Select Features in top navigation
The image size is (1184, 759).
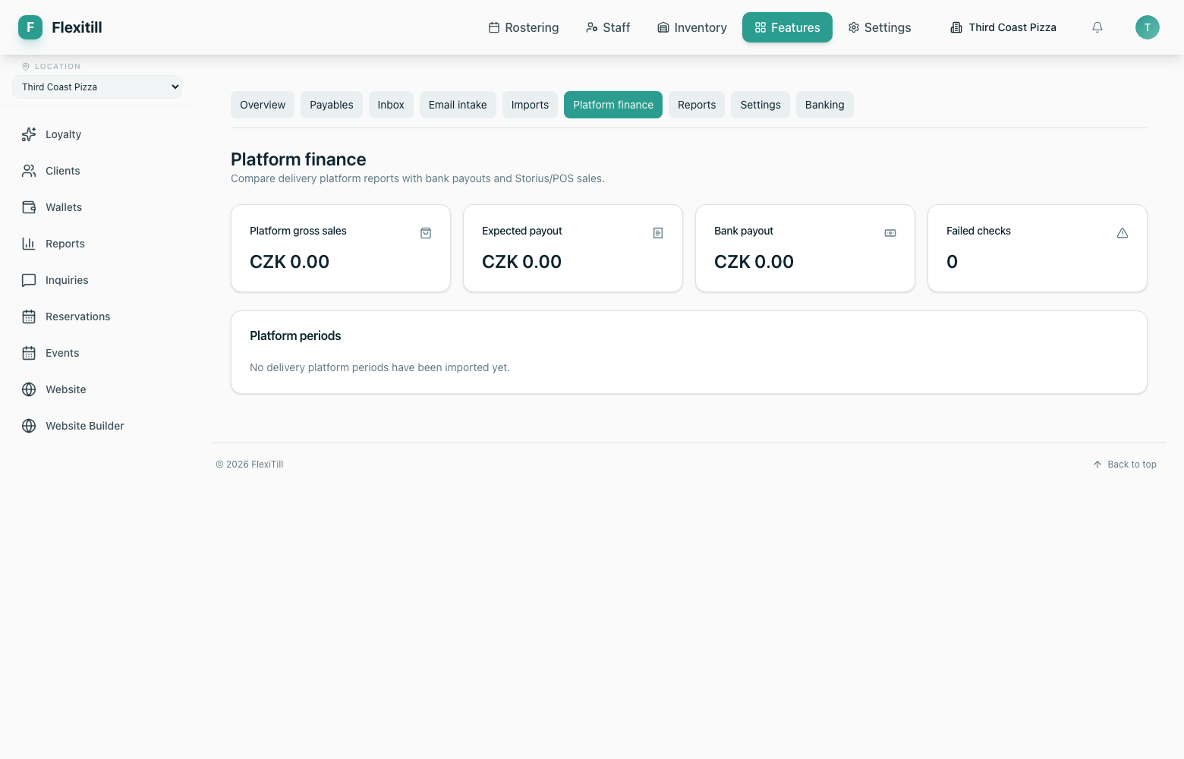point(787,27)
